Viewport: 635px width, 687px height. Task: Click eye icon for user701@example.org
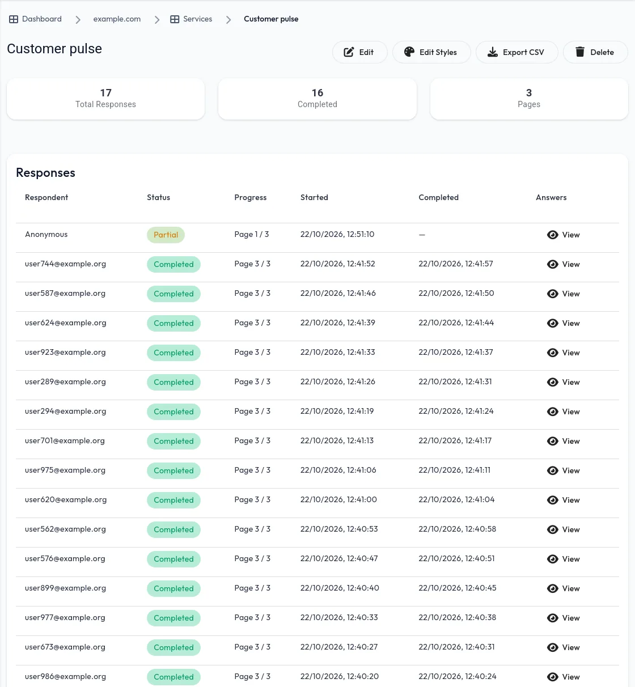pos(553,441)
